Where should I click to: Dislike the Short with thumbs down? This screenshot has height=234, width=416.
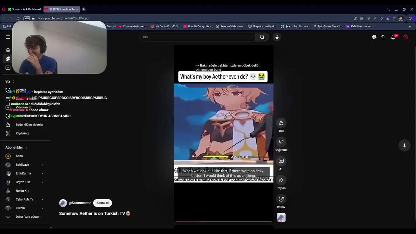281,142
